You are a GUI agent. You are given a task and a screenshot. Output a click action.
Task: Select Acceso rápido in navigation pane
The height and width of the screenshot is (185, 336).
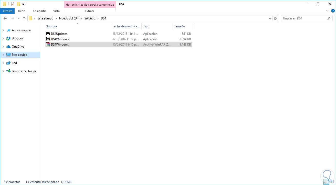point(21,30)
